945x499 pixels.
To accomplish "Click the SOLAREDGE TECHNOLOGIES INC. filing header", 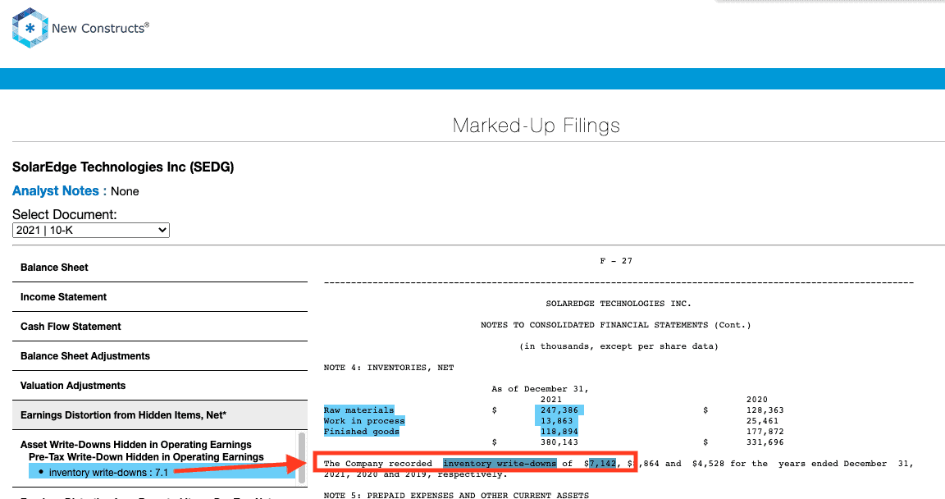I will coord(619,304).
